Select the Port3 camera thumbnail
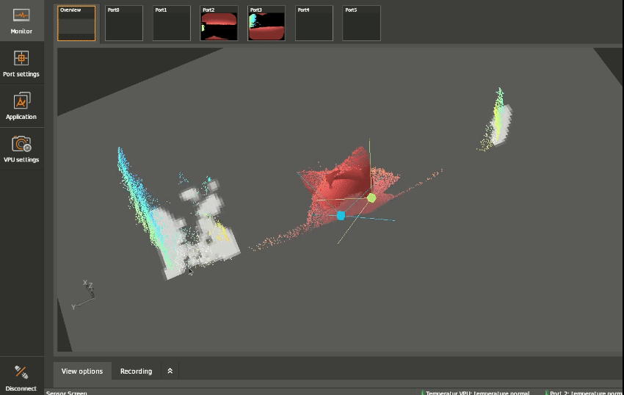Screen dimensions: 624x395 point(266,23)
